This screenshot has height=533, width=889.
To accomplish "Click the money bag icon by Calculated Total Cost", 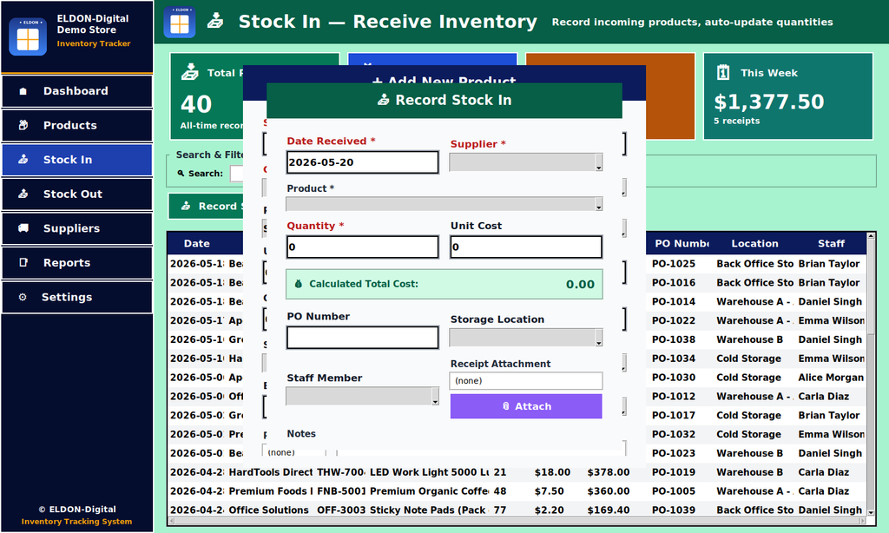I will click(x=299, y=284).
